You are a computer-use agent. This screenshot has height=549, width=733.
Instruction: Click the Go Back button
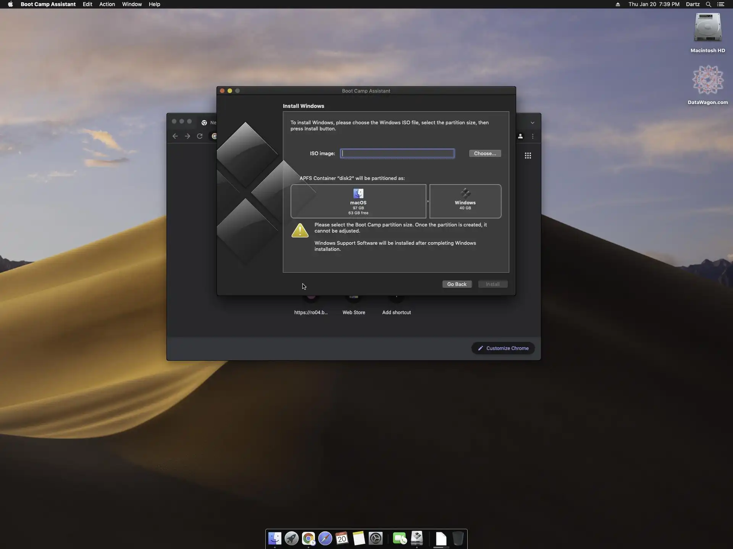pyautogui.click(x=457, y=284)
